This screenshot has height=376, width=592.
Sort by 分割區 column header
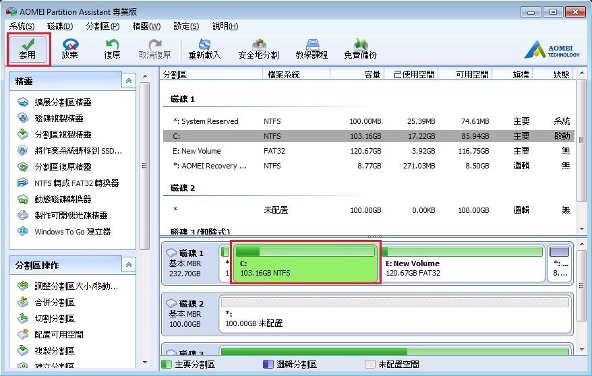(x=212, y=74)
